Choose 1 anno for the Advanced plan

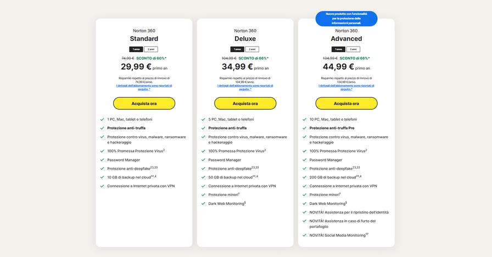[339, 49]
